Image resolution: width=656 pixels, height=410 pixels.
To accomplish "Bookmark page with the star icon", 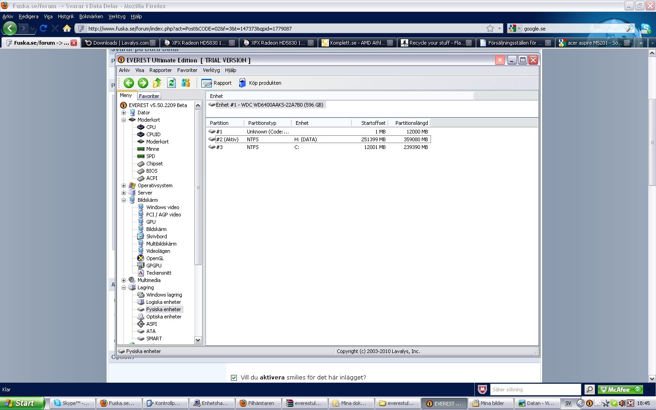I will (490, 28).
